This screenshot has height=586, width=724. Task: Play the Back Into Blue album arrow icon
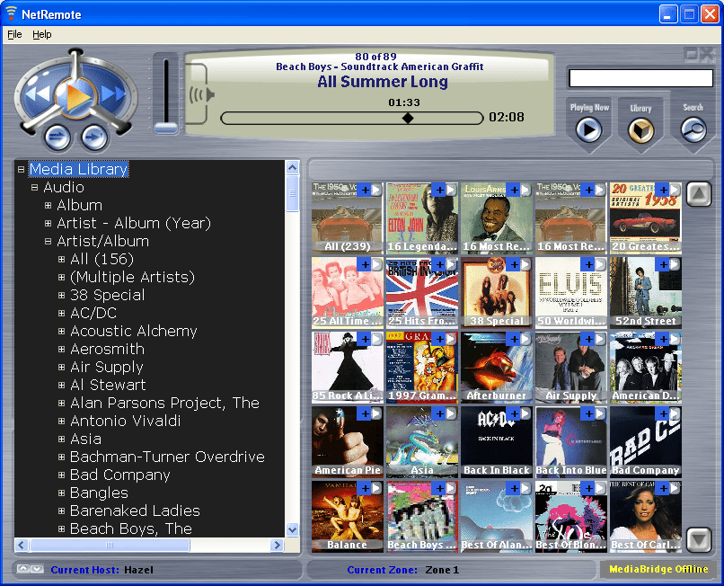(599, 414)
